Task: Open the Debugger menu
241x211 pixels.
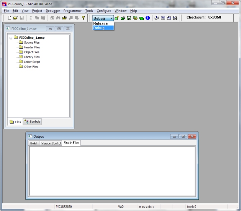Action: click(53, 11)
